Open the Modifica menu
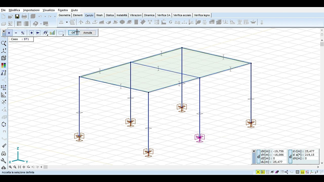The image size is (324, 182). click(x=14, y=10)
